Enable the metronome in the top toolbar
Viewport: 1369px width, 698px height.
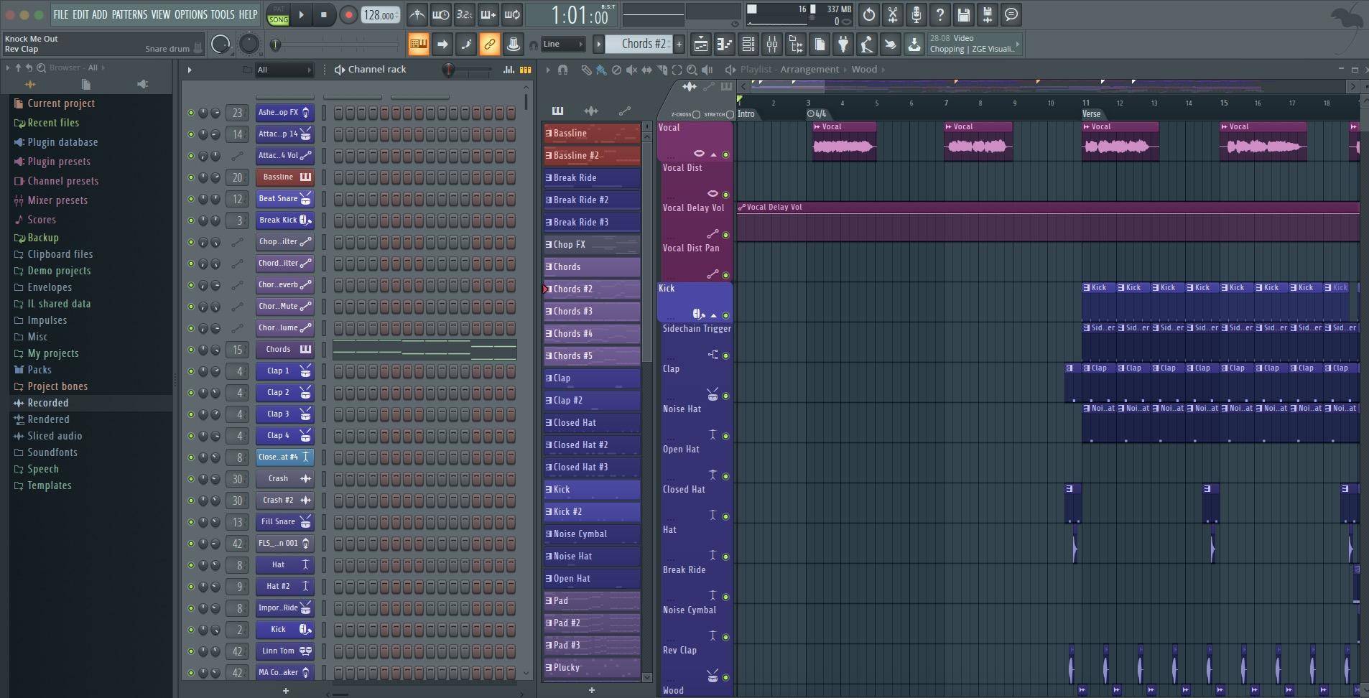418,15
